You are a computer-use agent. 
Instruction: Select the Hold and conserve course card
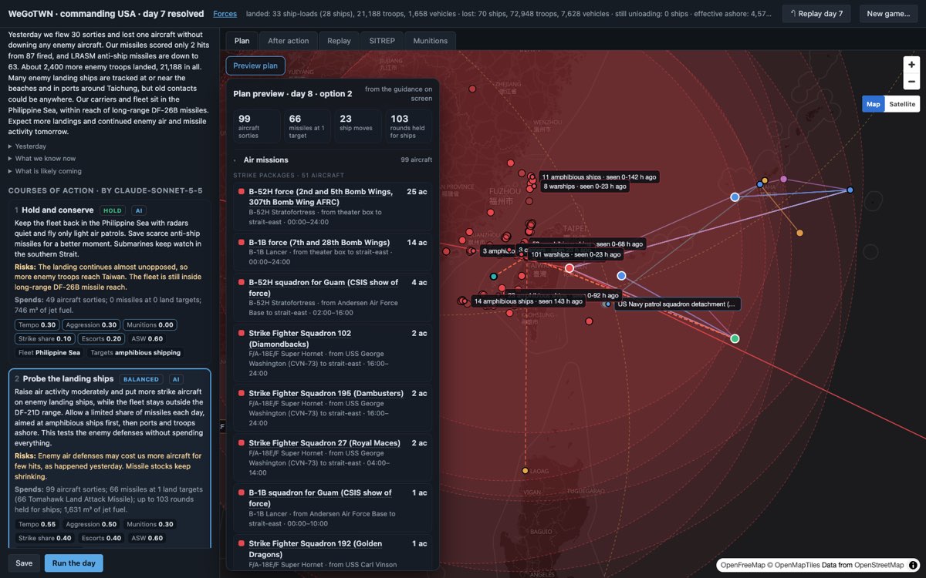pos(109,282)
